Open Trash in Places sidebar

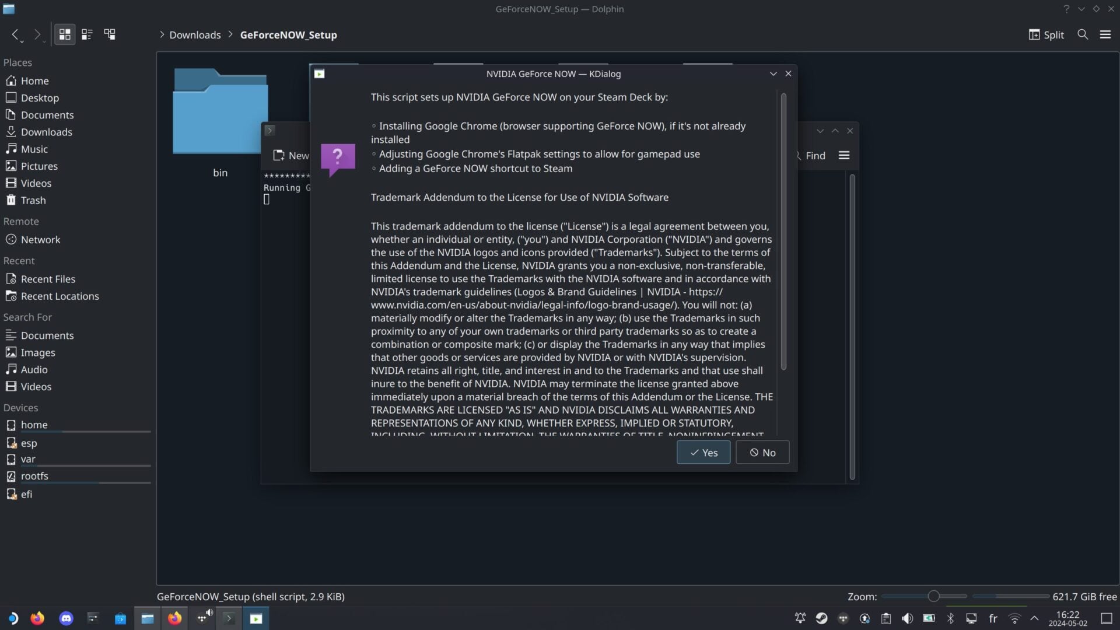pyautogui.click(x=33, y=200)
